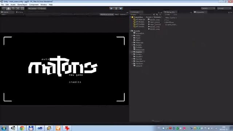Click the Unity icon in the taskbar

pos(13,128)
